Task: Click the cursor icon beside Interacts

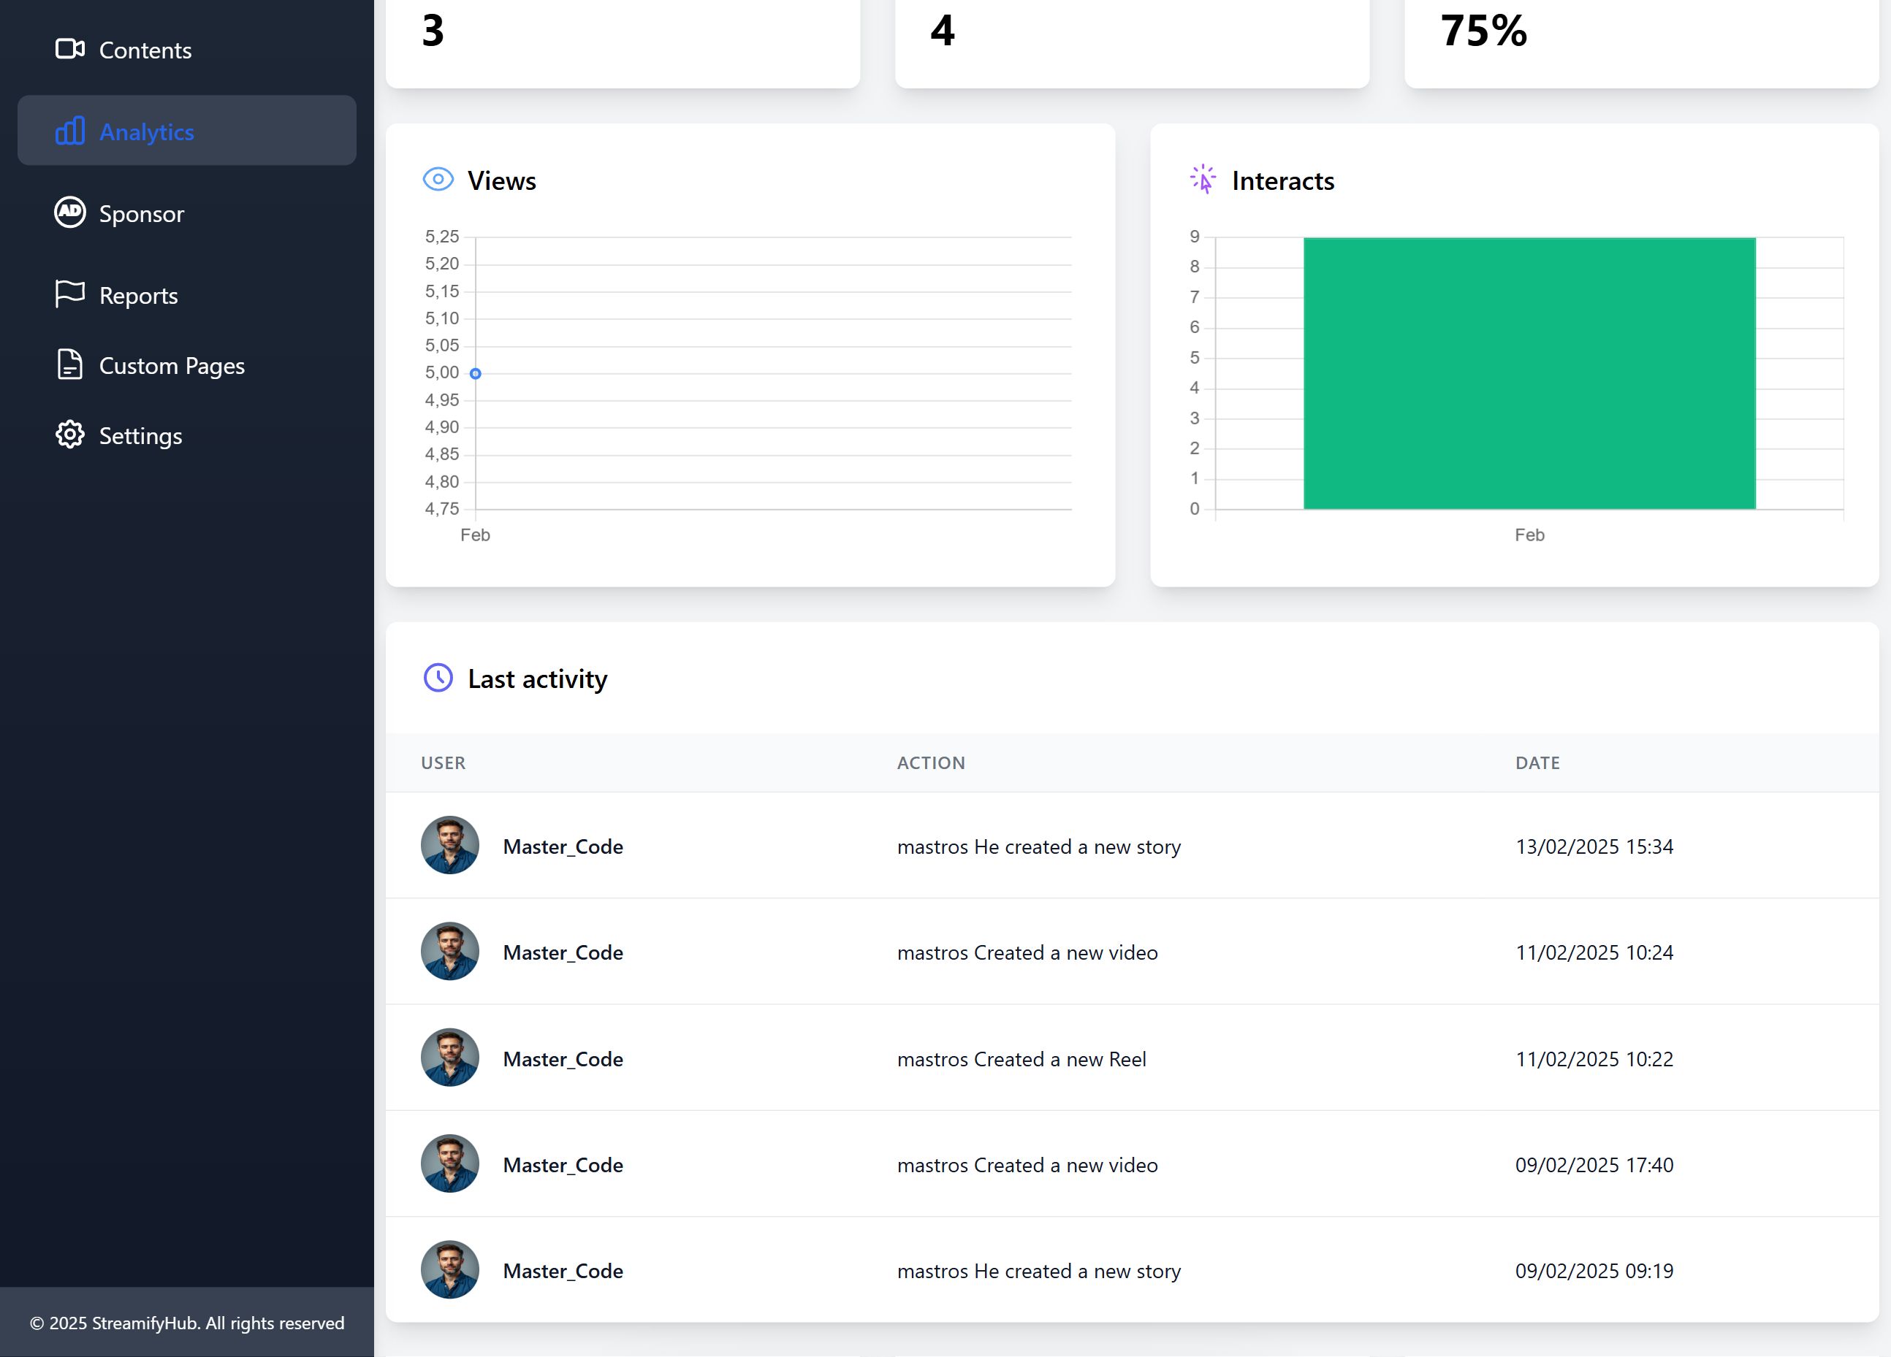Action: [x=1202, y=180]
